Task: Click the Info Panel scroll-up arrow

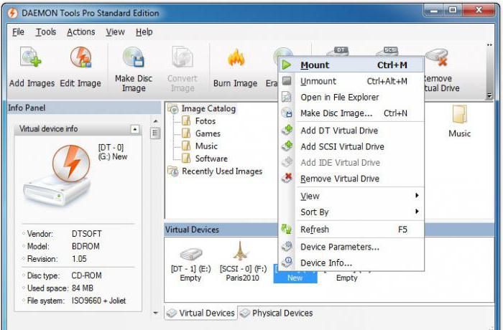Action: click(x=156, y=121)
